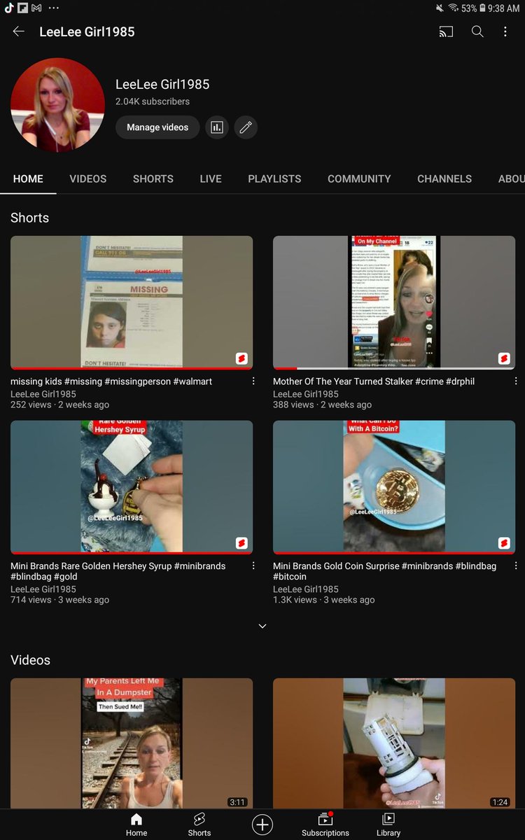
Task: Open title 'missing kids #missing #missingperson #walmart'
Action: tap(111, 381)
